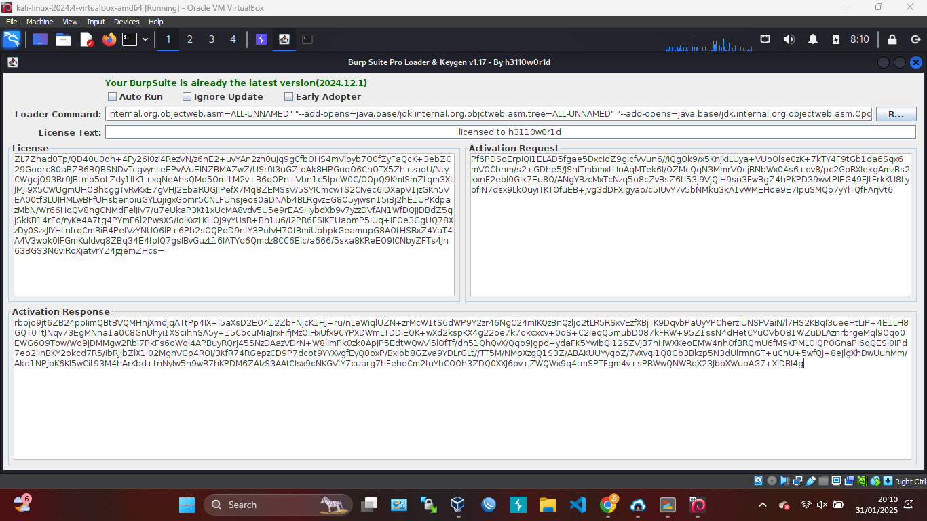Click in the License text area

[x=233, y=225]
